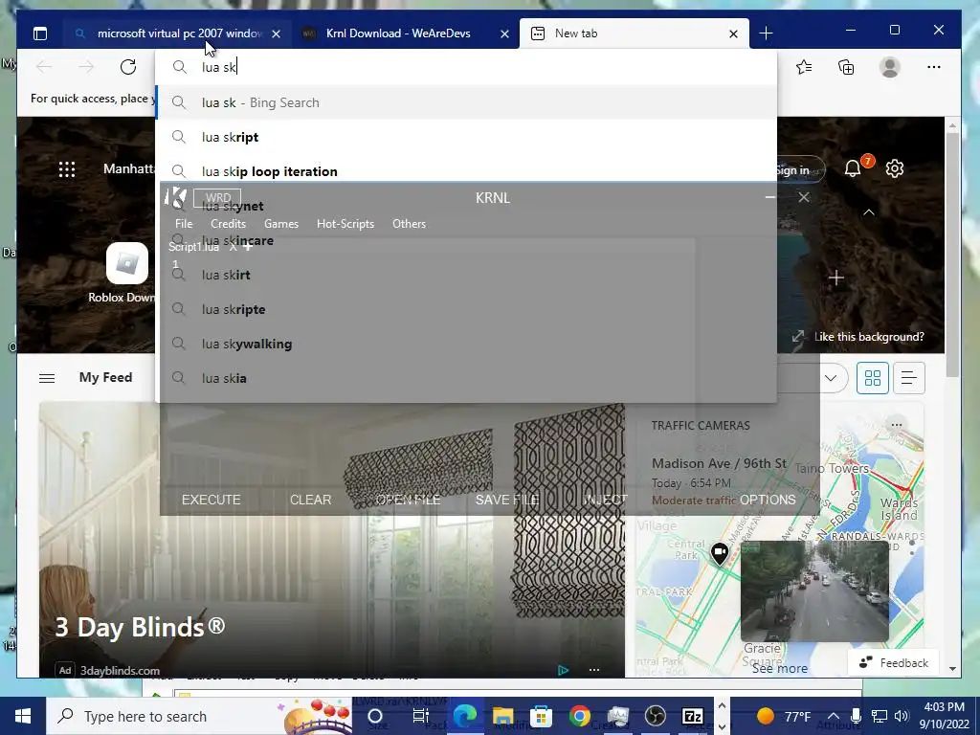Click the volume speaker tray icon
Image resolution: width=980 pixels, height=735 pixels.
click(x=901, y=716)
